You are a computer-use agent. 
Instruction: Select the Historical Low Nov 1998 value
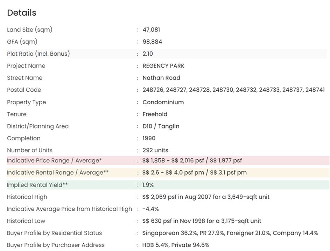point(202,221)
